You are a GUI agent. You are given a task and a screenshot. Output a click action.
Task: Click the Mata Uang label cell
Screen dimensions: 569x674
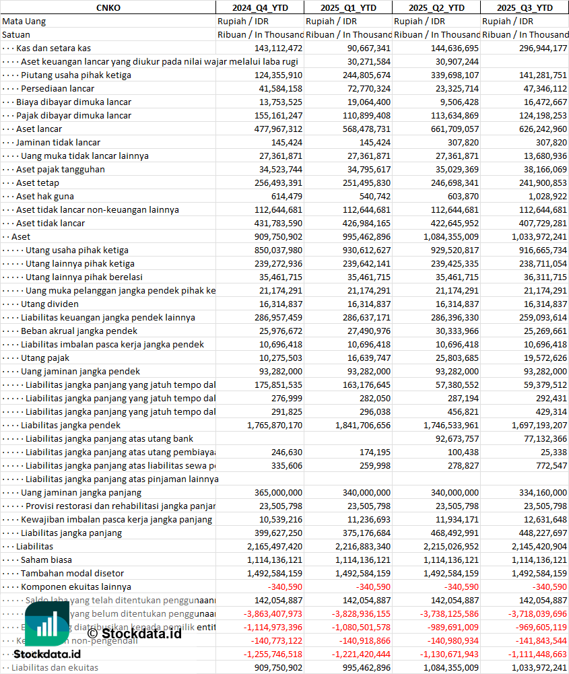(24, 21)
